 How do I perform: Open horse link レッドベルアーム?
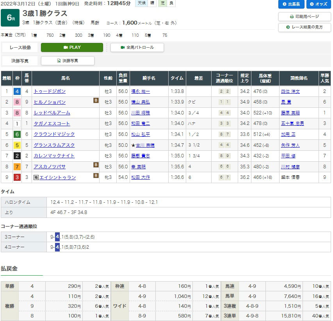click(52, 113)
